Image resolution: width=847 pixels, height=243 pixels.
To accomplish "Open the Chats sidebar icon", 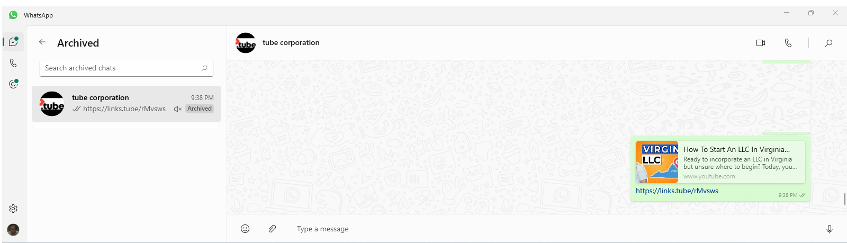I will coord(13,42).
